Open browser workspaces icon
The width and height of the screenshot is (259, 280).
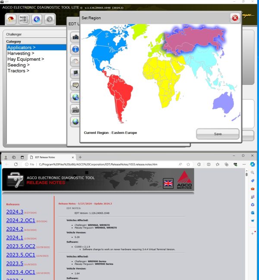click(x=14, y=157)
